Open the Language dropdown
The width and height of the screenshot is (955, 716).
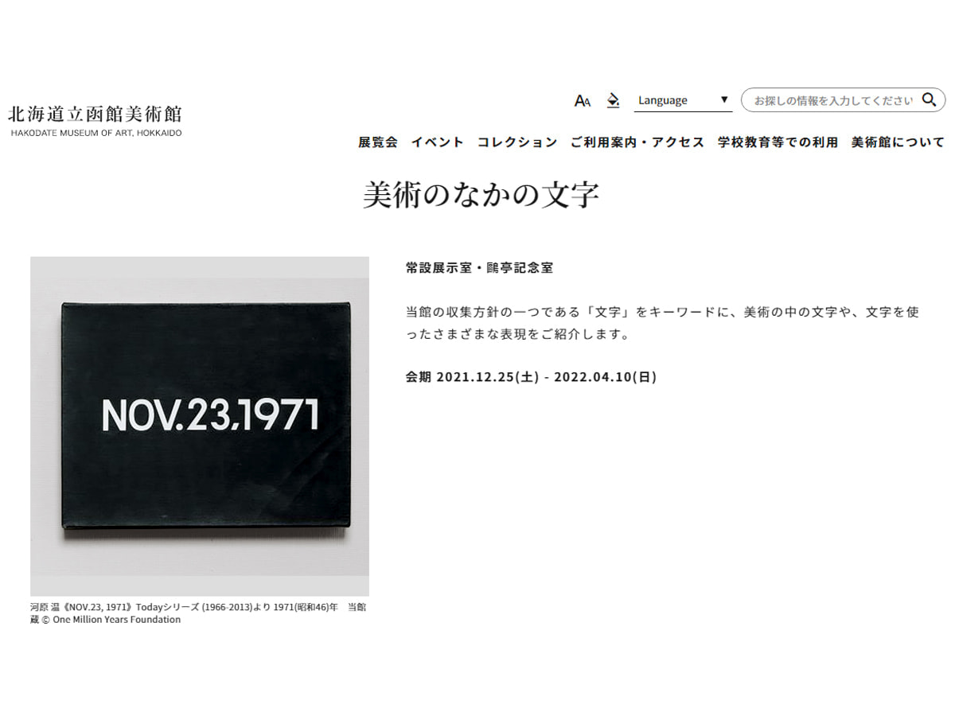(684, 100)
